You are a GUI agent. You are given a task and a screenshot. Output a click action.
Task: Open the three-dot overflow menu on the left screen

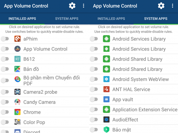tap(83, 6)
